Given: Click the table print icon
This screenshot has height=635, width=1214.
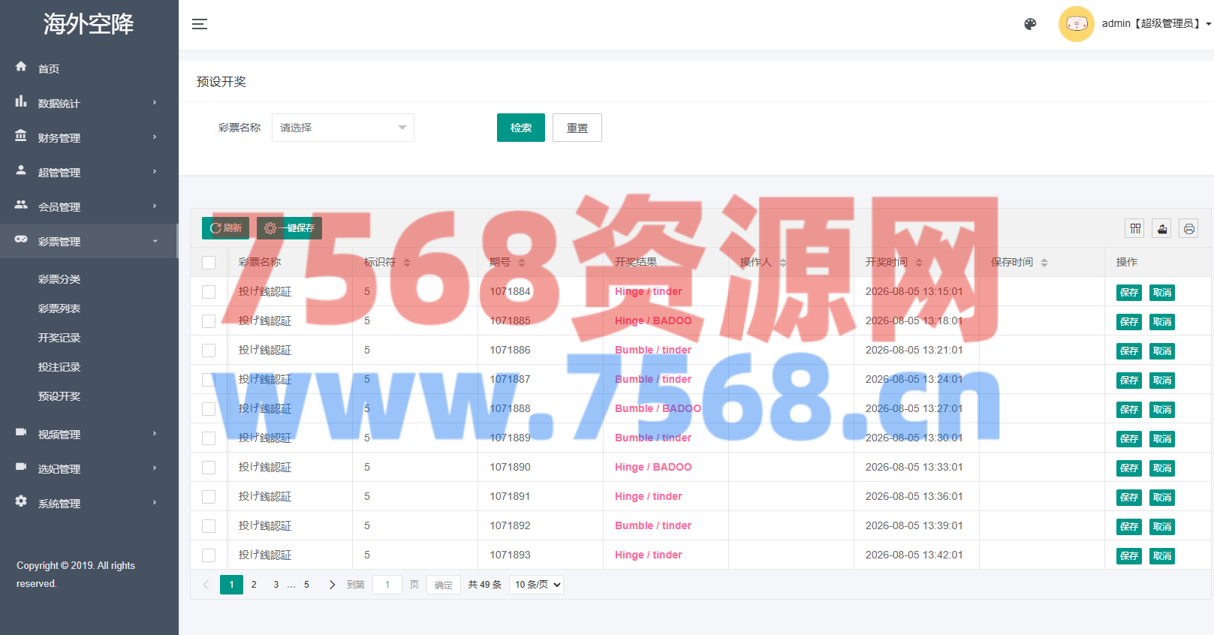Looking at the screenshot, I should (x=1189, y=229).
